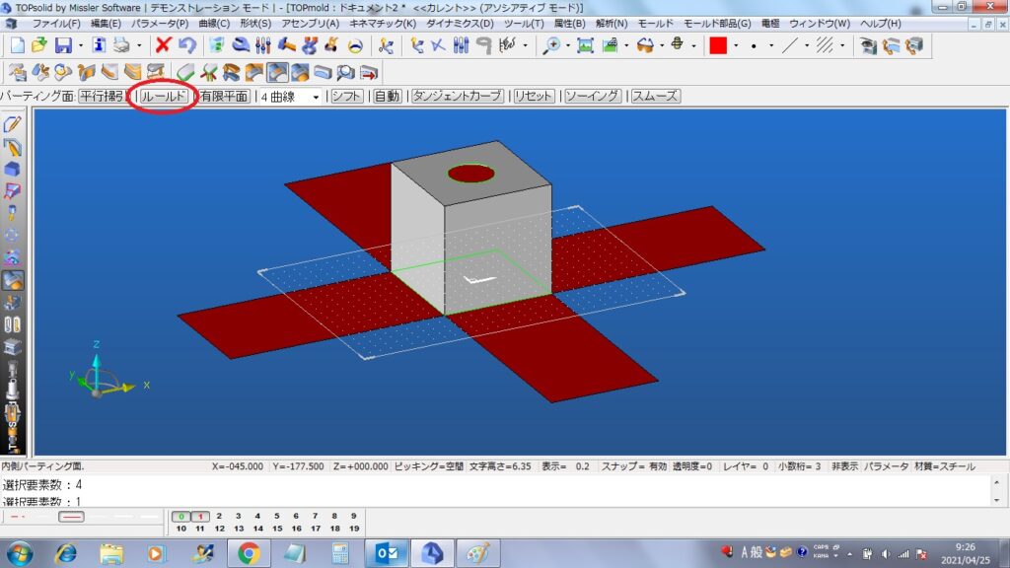Screen dimensions: 1010x568
Task: Toggle layer 13
Action: coord(239,529)
